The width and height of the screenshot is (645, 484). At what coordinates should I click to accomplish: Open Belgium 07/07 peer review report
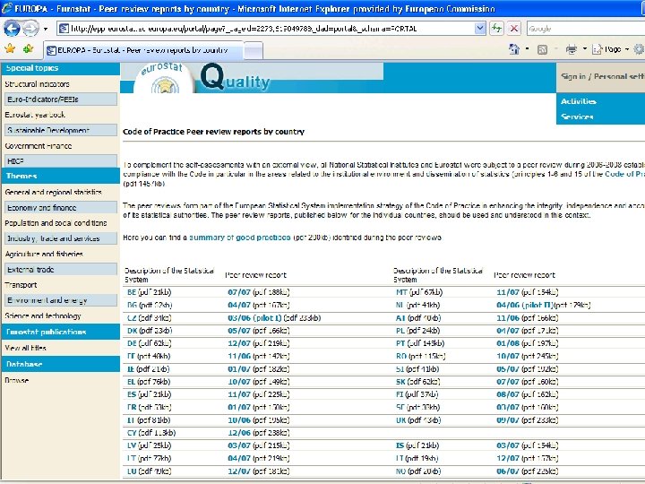coord(239,292)
